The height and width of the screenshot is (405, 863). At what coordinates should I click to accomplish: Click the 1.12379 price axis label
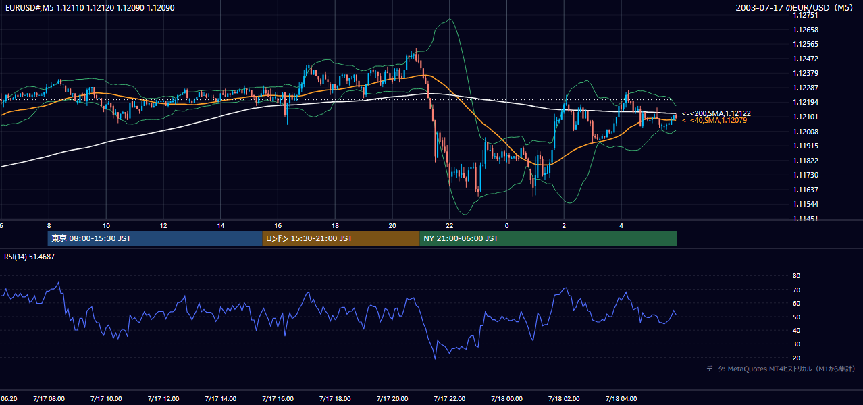coord(806,73)
